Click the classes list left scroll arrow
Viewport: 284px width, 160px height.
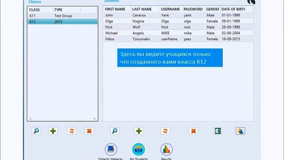pos(30,119)
